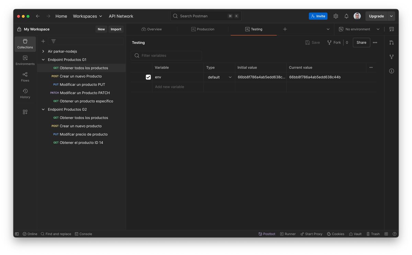Open forks icon in right sidebar
This screenshot has height=255, width=412.
click(391, 57)
